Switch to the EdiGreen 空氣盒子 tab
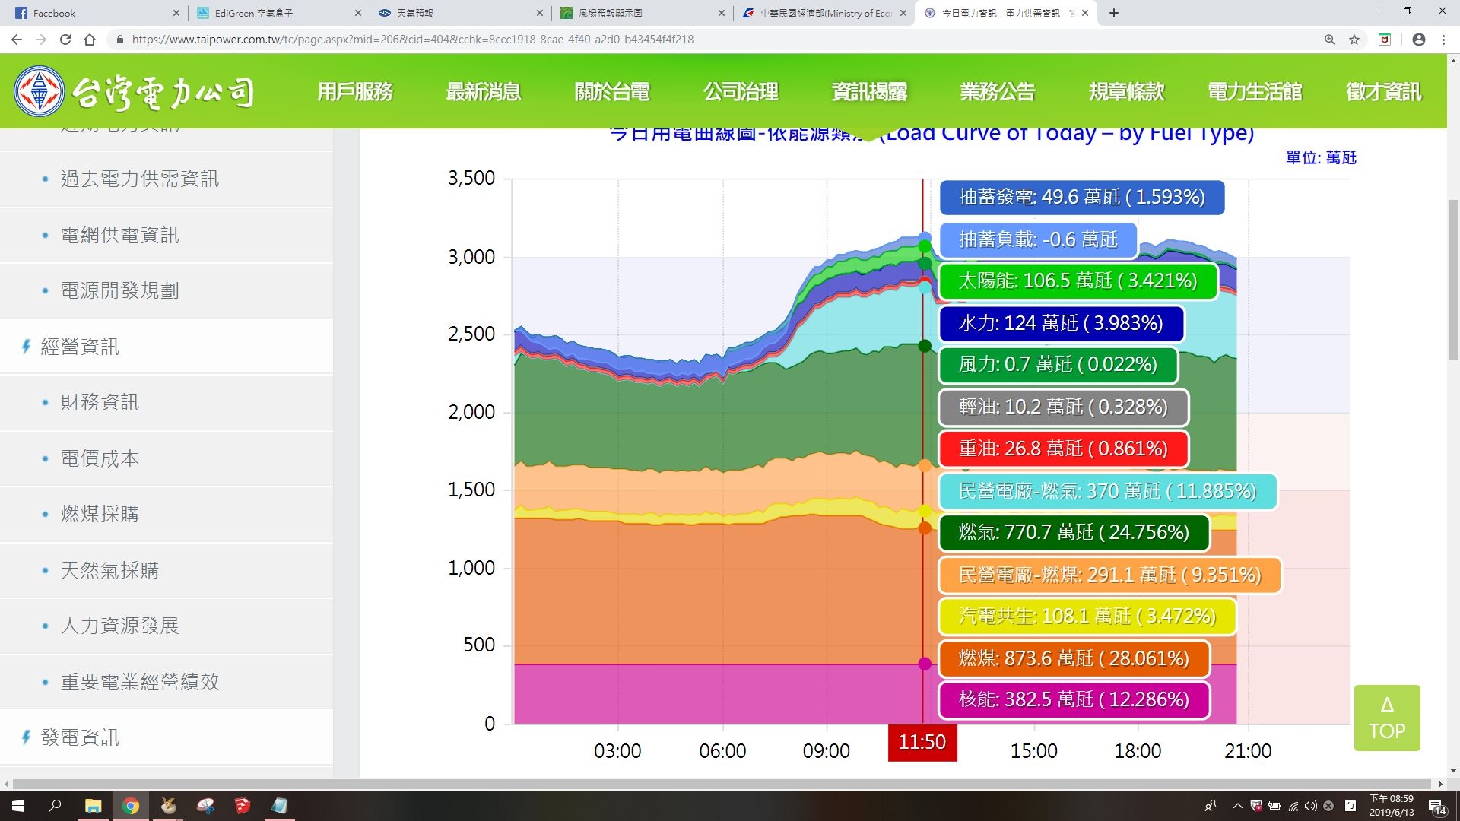 click(x=279, y=13)
